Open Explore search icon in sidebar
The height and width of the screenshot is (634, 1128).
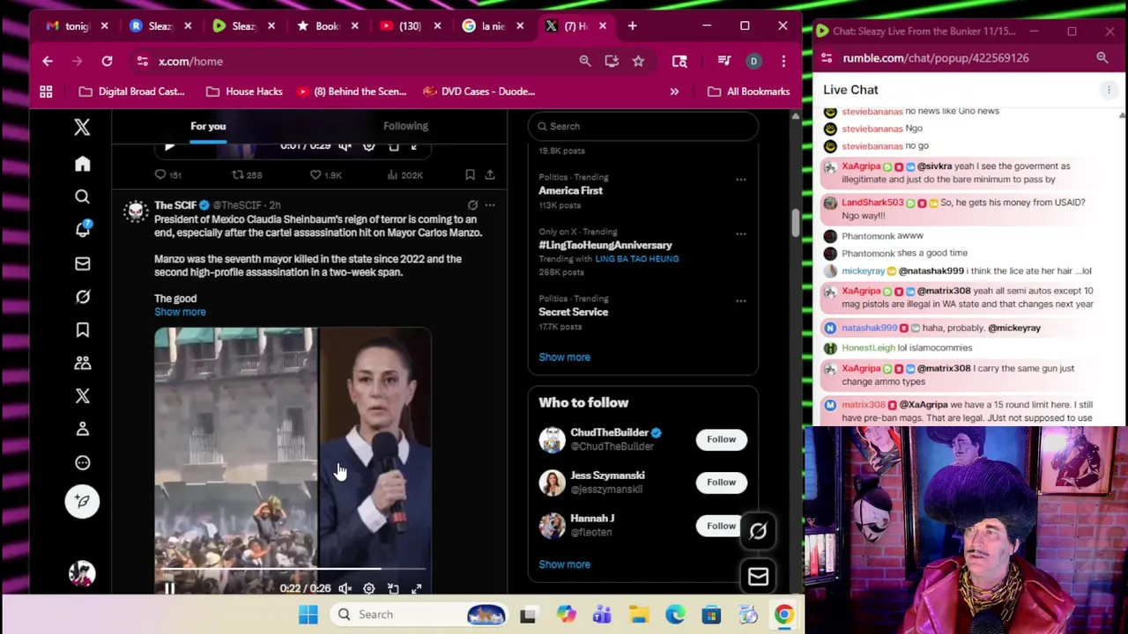click(x=82, y=196)
